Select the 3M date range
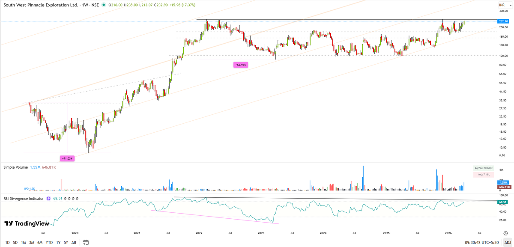The width and height of the screenshot is (514, 247). [32, 242]
